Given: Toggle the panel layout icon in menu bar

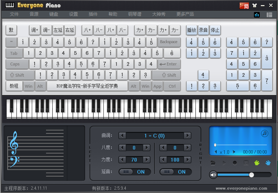Looking at the screenshot, I should (x=269, y=15).
